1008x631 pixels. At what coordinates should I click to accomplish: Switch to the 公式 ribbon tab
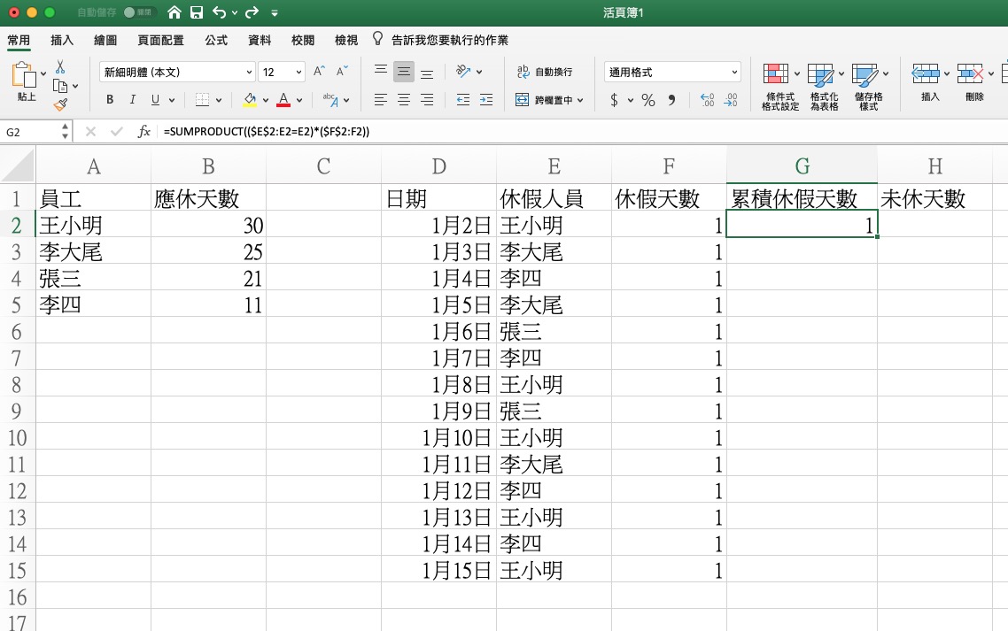(216, 40)
